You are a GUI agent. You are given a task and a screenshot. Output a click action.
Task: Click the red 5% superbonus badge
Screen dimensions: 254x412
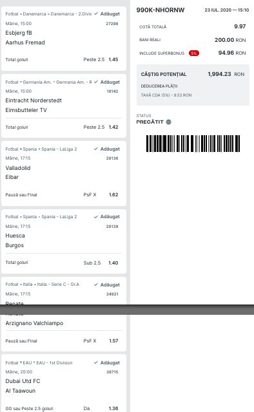pos(194,53)
